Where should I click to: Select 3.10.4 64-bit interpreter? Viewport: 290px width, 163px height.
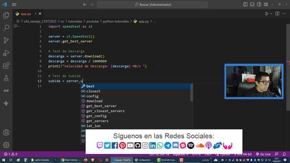coord(243,154)
